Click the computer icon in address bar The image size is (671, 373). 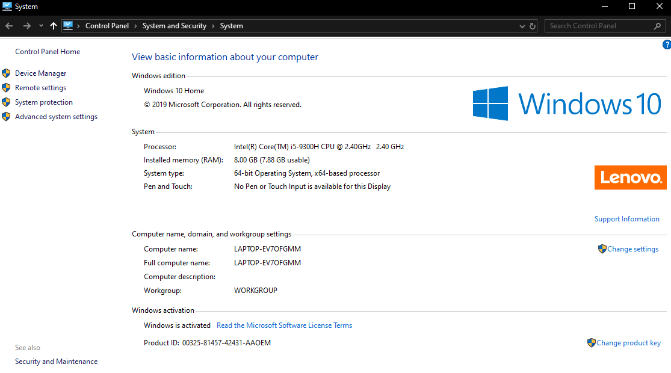(68, 26)
